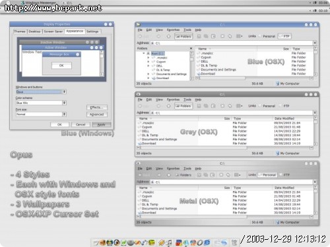The width and height of the screenshot is (330, 247).
Task: Click OK in Message Box preview
Action: point(61,65)
